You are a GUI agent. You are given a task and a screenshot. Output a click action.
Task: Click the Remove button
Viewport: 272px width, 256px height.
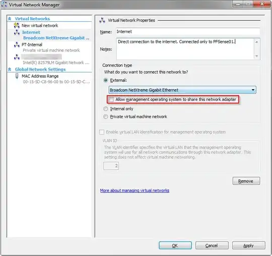246,181
